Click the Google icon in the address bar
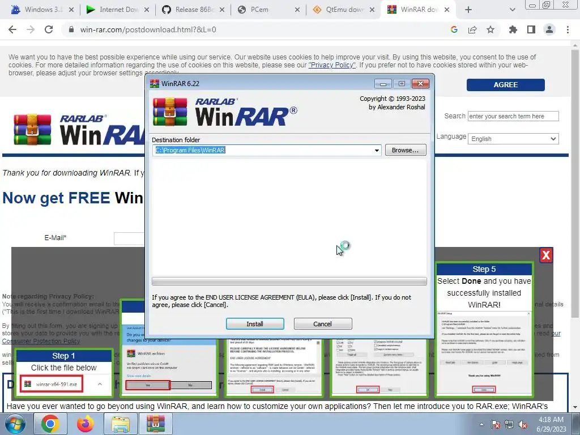Image resolution: width=580 pixels, height=435 pixels. click(x=454, y=29)
